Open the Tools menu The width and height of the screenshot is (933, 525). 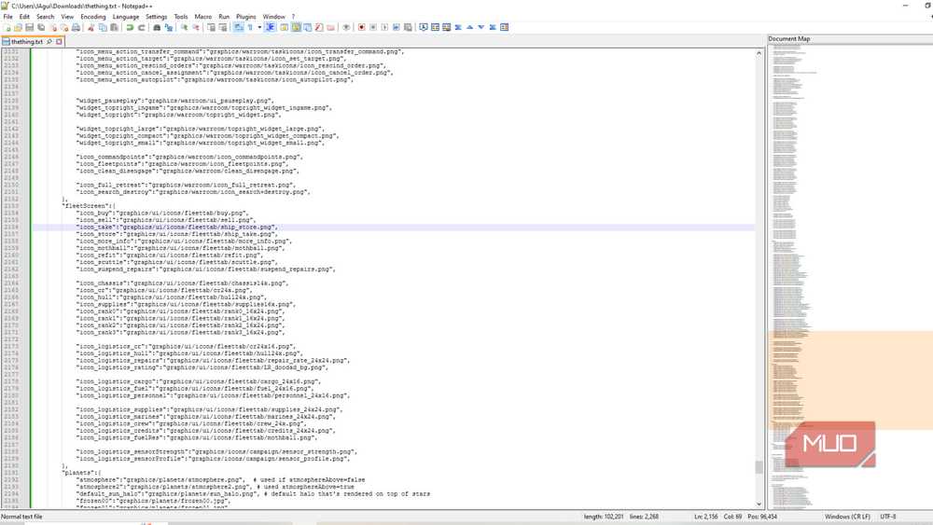click(181, 17)
